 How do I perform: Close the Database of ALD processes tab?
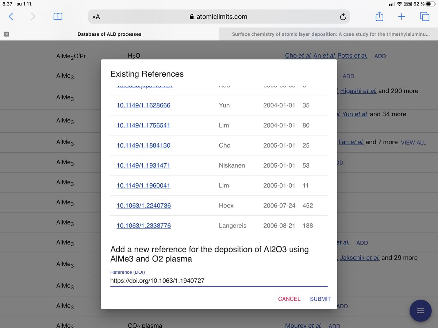tap(7, 34)
